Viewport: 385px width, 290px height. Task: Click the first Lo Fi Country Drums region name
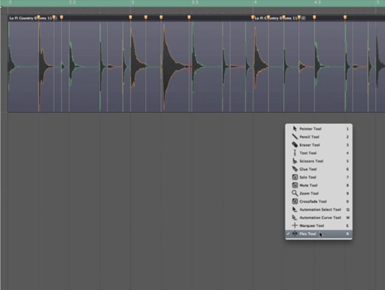[x=31, y=18]
